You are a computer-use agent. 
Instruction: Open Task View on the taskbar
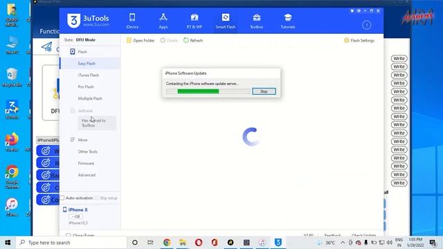[x=150, y=243]
